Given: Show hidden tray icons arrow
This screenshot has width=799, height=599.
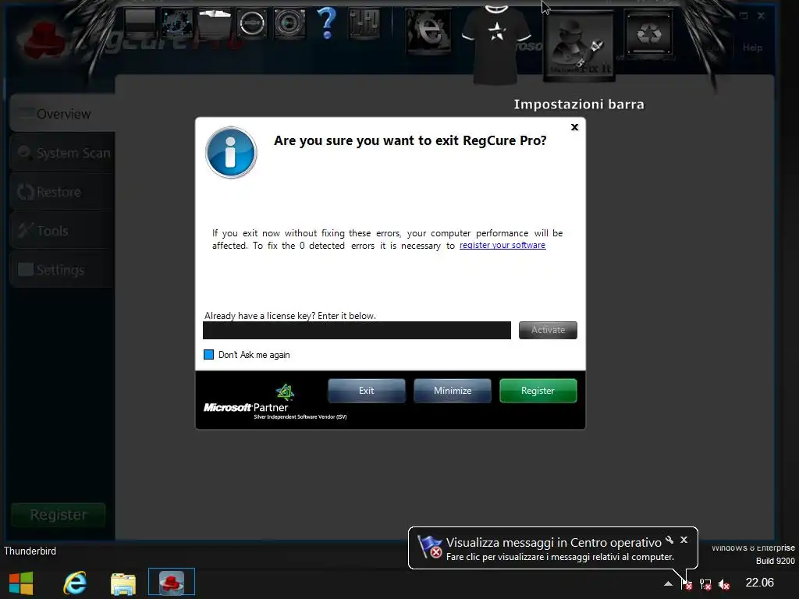Looking at the screenshot, I should tap(668, 583).
